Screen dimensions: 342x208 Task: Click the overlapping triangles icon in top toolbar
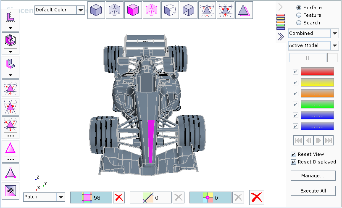point(244,10)
